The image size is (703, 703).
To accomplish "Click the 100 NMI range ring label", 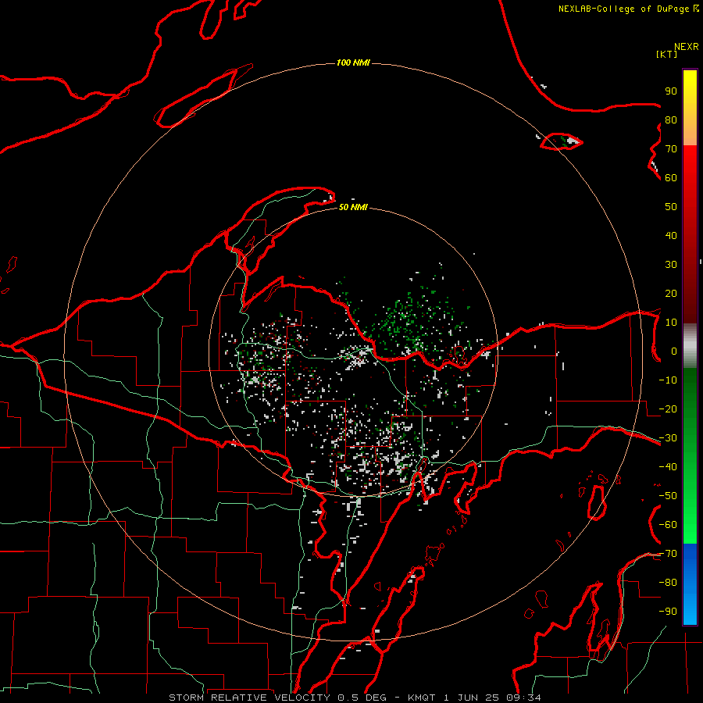I will coord(353,62).
